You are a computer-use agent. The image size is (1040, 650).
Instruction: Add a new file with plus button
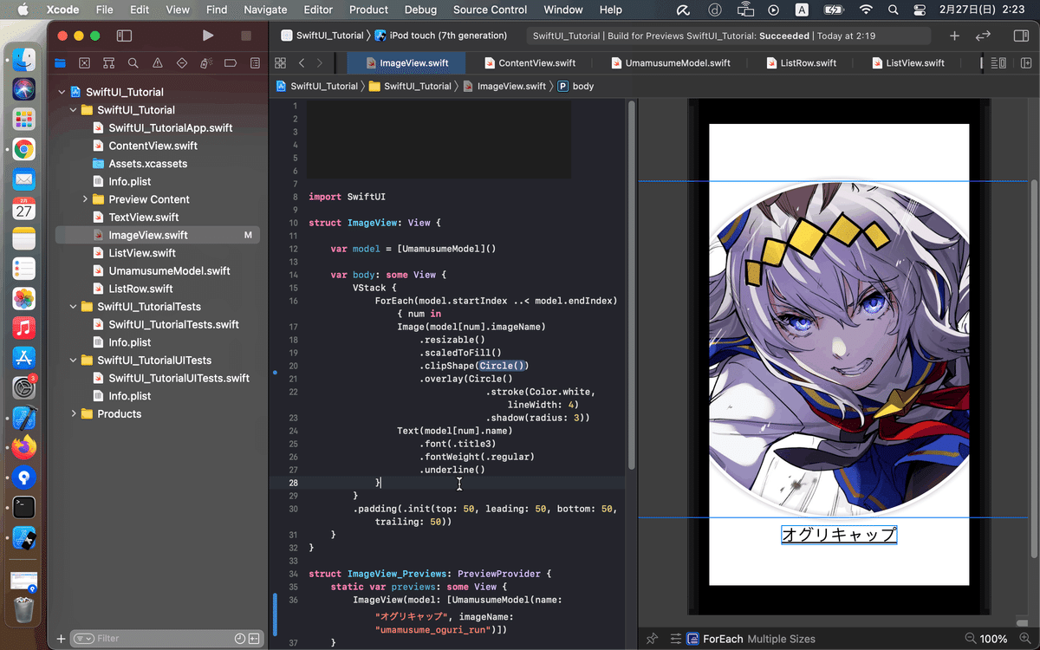pyautogui.click(x=61, y=639)
